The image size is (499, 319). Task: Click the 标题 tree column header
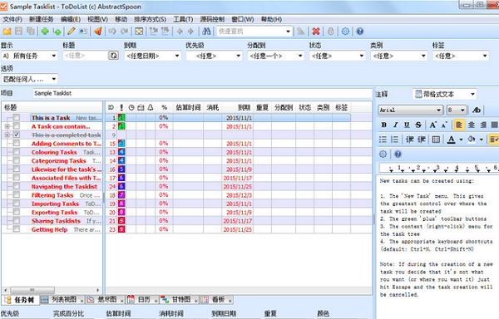click(52, 107)
